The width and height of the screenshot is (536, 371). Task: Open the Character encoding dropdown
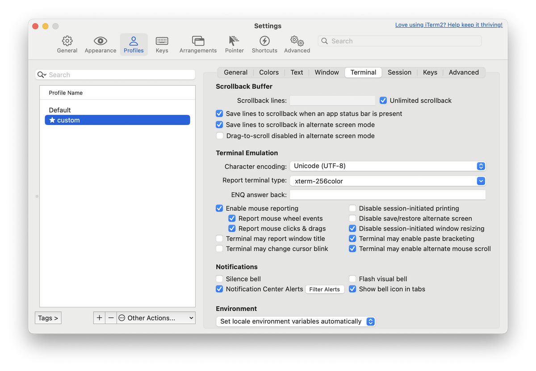coord(388,166)
